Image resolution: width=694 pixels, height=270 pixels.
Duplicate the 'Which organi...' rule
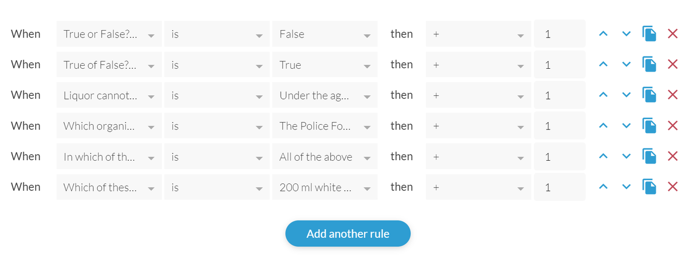(x=649, y=126)
